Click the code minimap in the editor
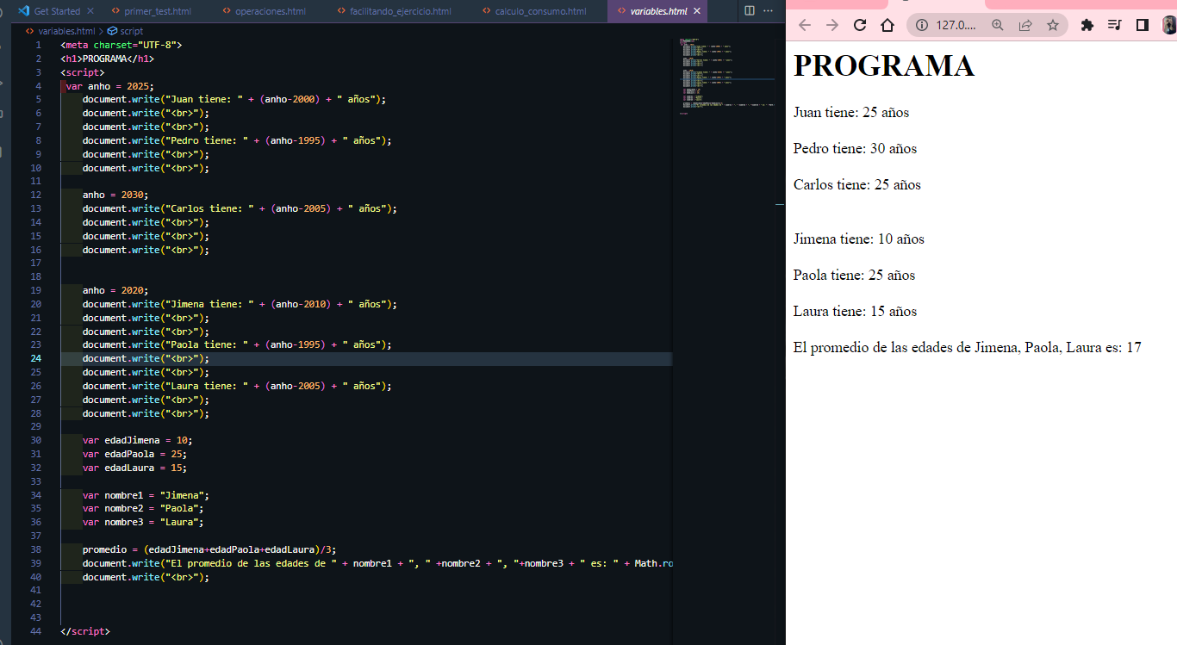1177x645 pixels. [727, 77]
